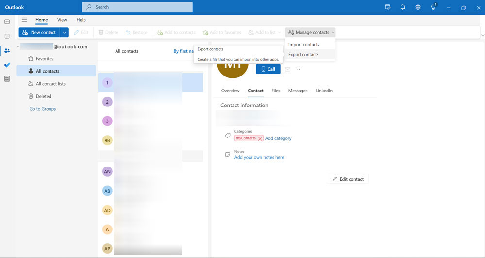
Task: Click the email envelope icon beside Call
Action: [x=287, y=69]
